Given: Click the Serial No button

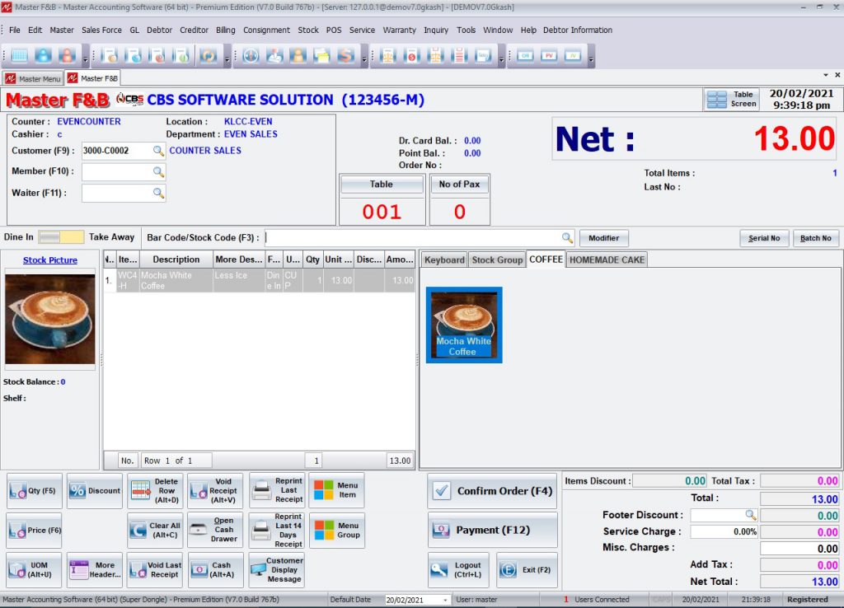Looking at the screenshot, I should (764, 238).
